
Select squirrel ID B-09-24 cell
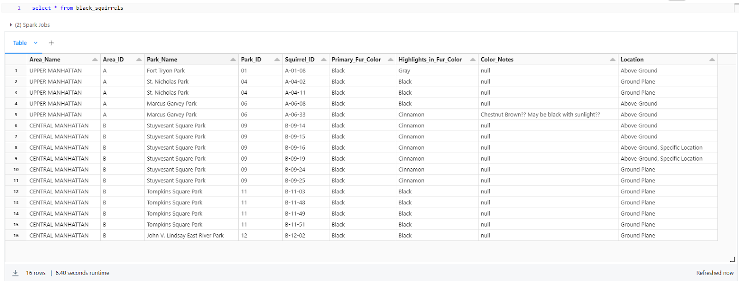pyautogui.click(x=306, y=169)
